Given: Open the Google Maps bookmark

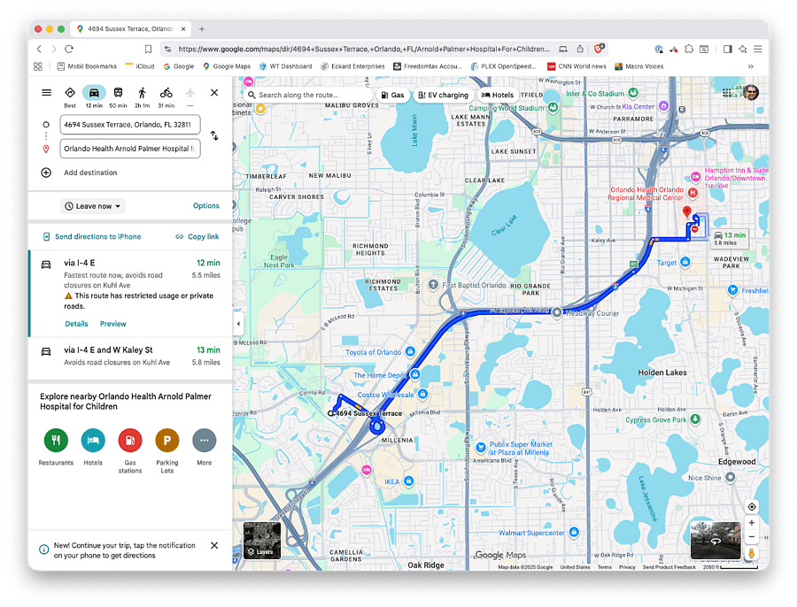Looking at the screenshot, I should (x=227, y=66).
